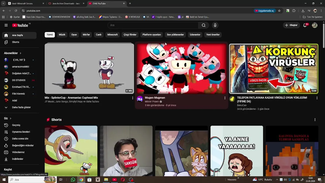Expand Abonelikler section chevron
Image resolution: width=325 pixels, height=183 pixels.
pos(20,53)
